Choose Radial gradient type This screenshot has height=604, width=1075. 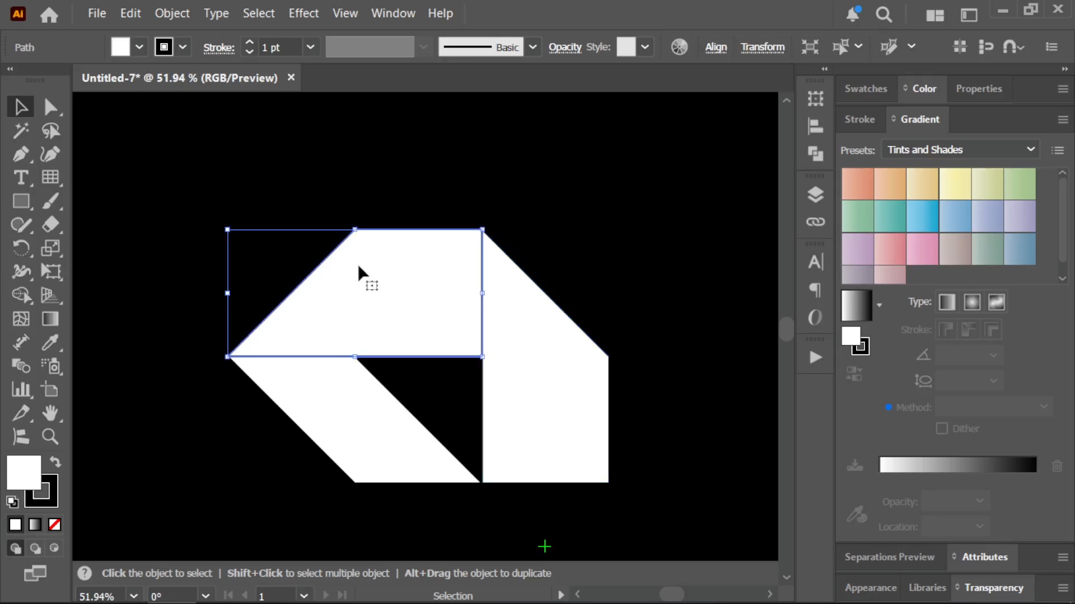tap(972, 302)
